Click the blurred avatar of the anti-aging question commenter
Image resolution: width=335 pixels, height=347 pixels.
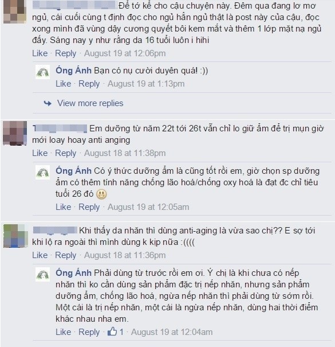click(x=15, y=236)
